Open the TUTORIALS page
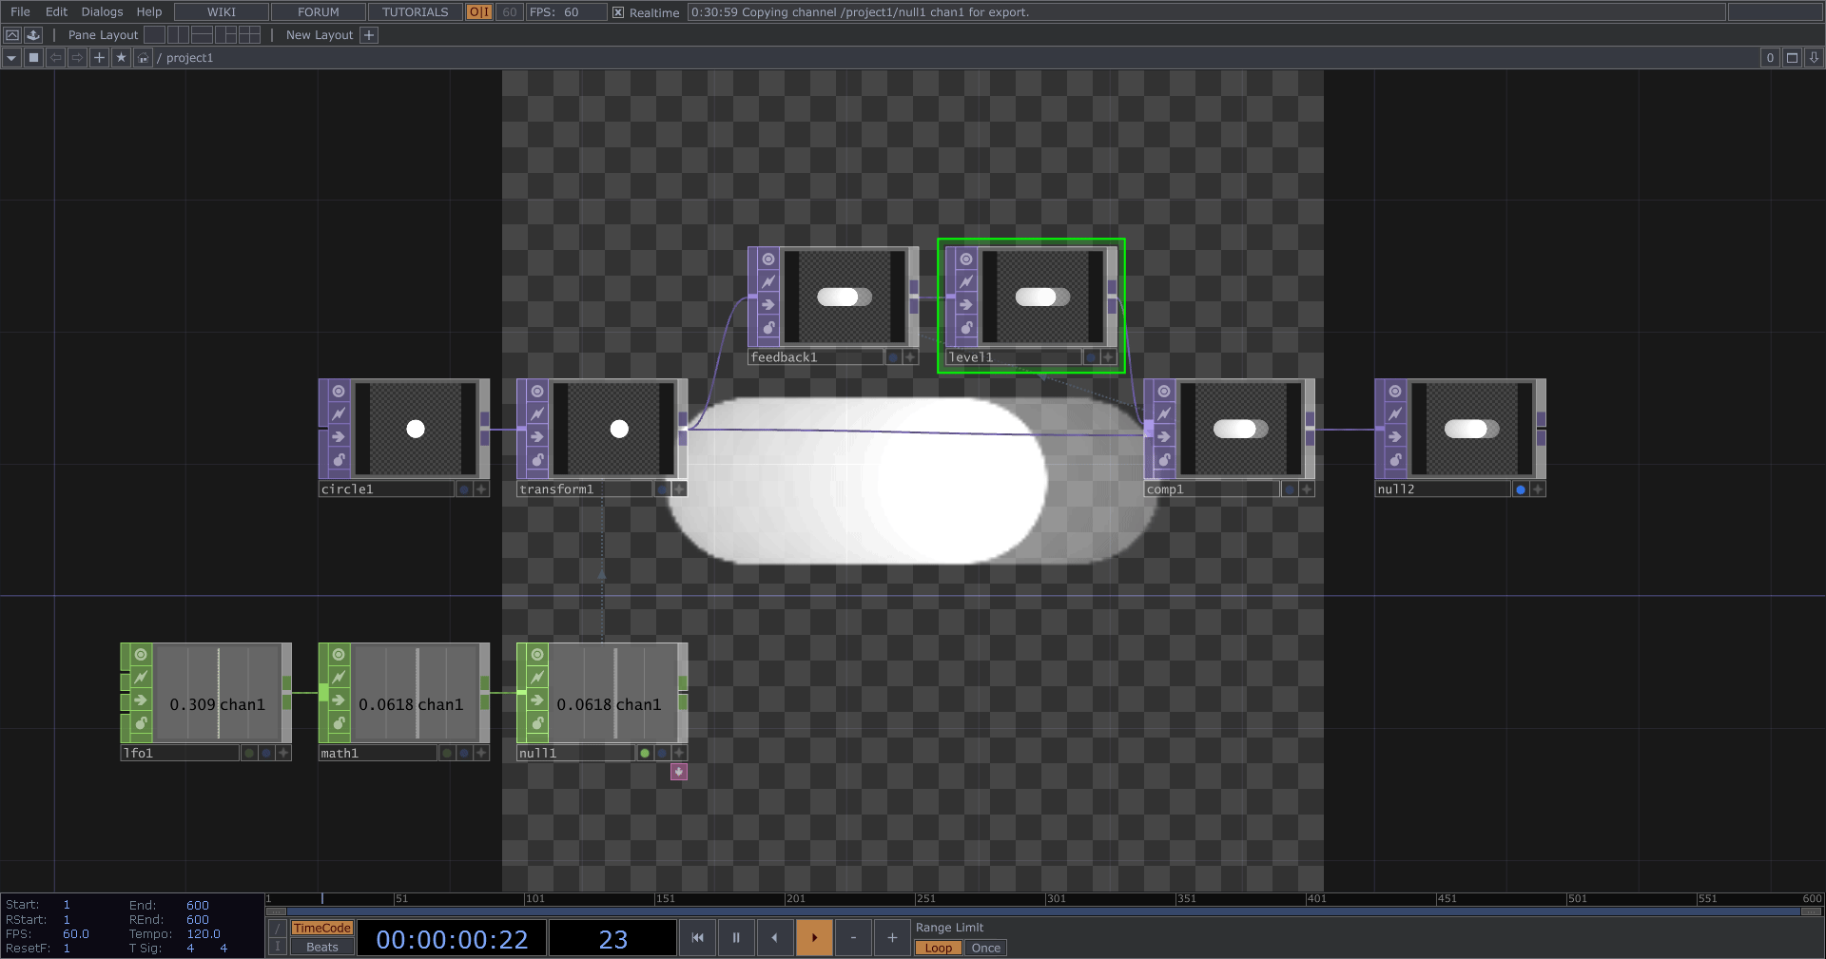Image resolution: width=1826 pixels, height=959 pixels. 414,12
